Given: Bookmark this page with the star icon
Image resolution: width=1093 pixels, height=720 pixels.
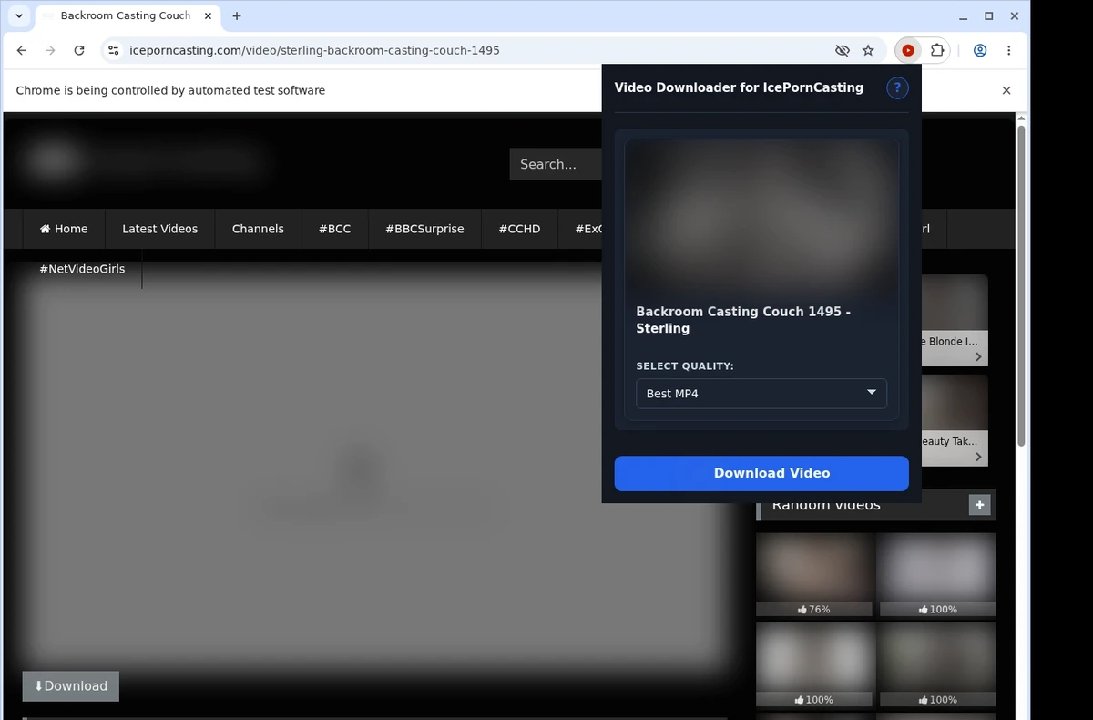Looking at the screenshot, I should coord(868,50).
